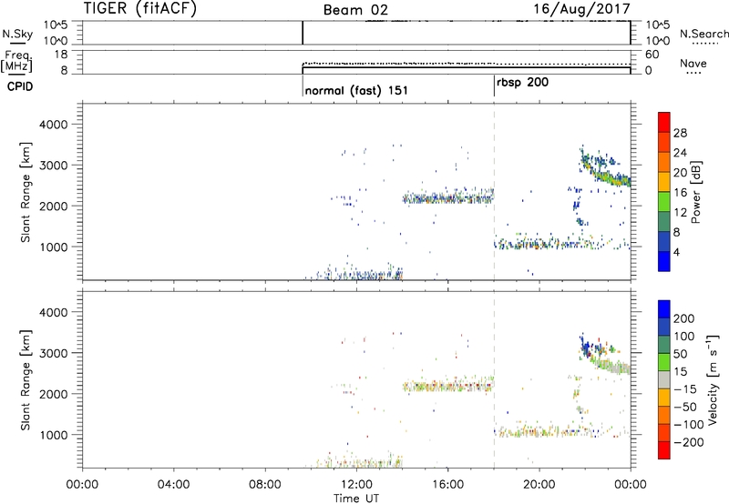The width and height of the screenshot is (729, 504).
Task: Click the '18' tick on the frequency axis
Action: click(x=61, y=55)
